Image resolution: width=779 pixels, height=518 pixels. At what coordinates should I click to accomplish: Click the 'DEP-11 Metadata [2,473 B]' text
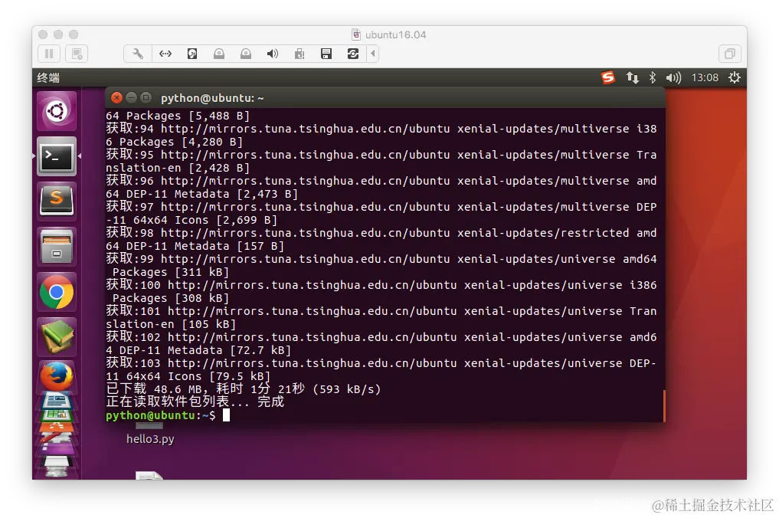pos(211,194)
